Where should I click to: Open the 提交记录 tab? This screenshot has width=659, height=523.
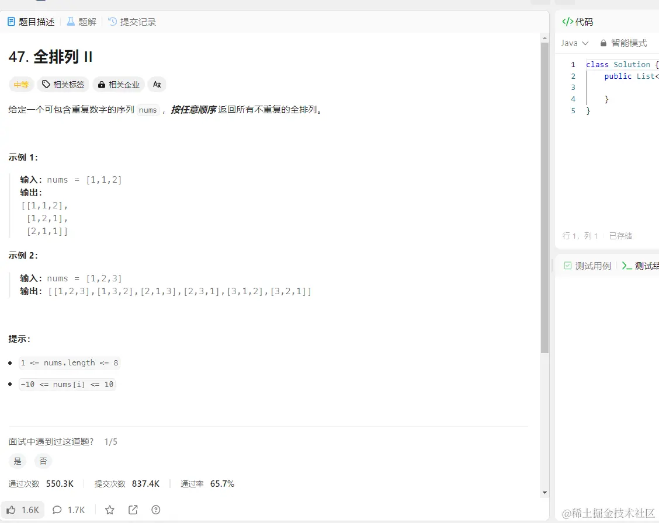(132, 22)
